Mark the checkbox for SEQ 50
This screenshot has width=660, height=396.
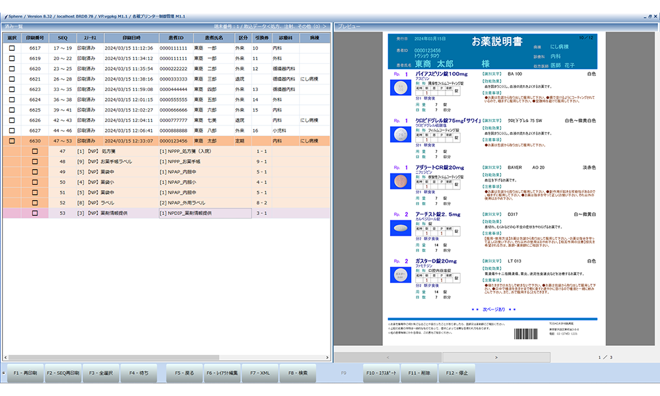[35, 182]
